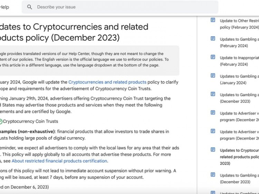Click document icon for first Advertiser verification article
Viewport: 259px width, 194px height.
coord(213,113)
